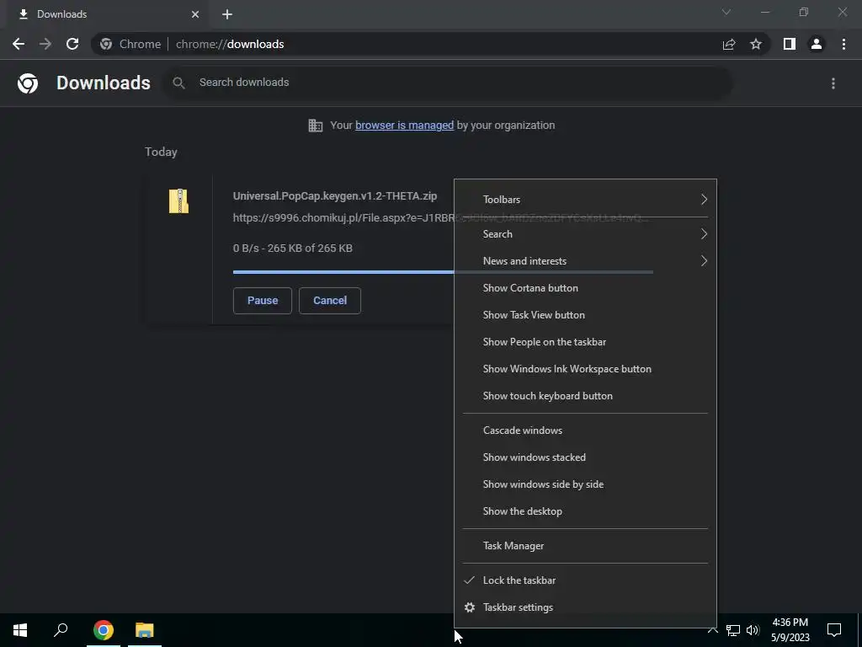Select Cascade windows
The image size is (862, 647).
pos(586,430)
